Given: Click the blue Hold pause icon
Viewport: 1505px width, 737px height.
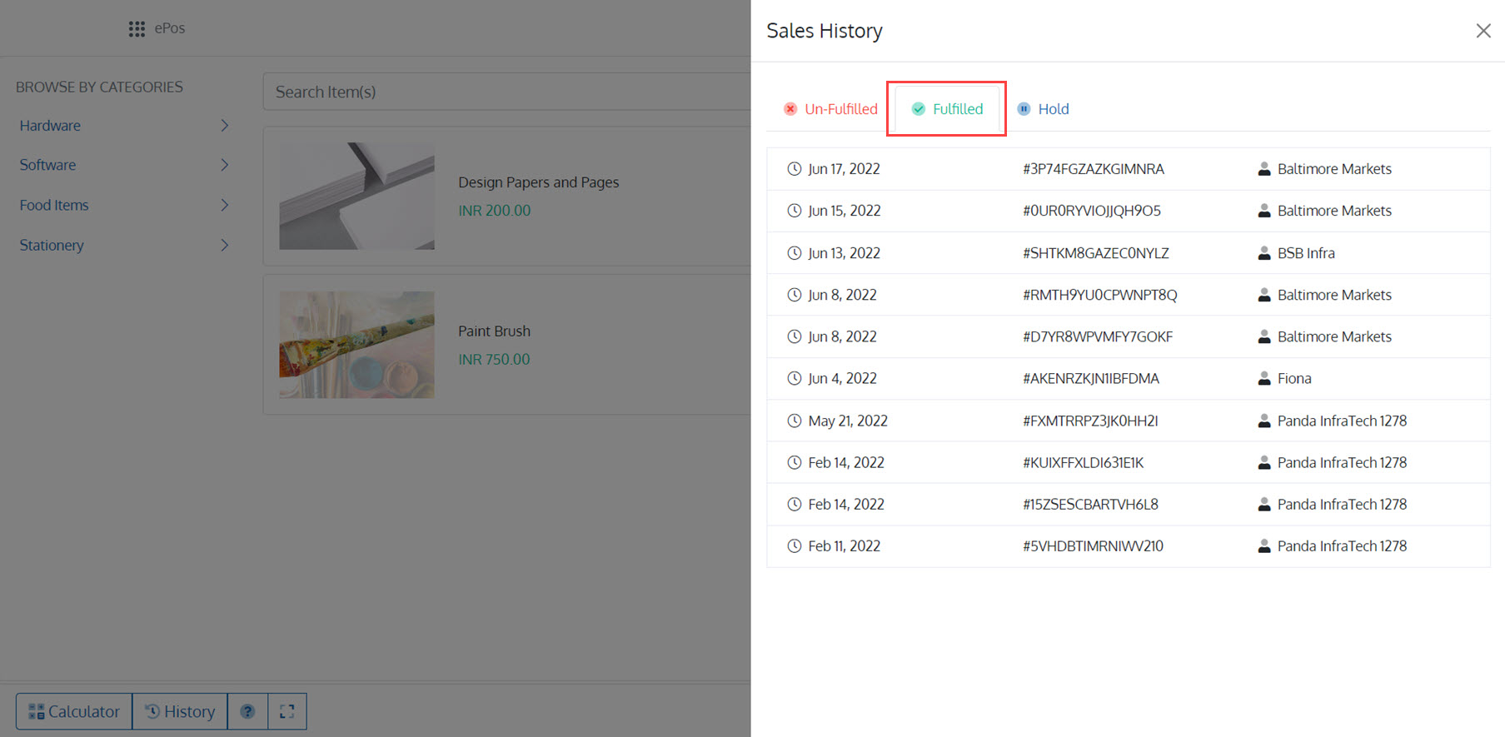Looking at the screenshot, I should [1024, 109].
